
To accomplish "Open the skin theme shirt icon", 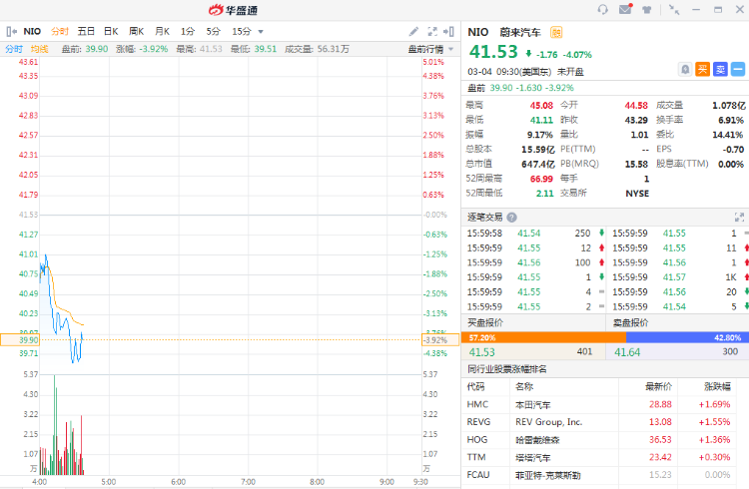I will [647, 10].
